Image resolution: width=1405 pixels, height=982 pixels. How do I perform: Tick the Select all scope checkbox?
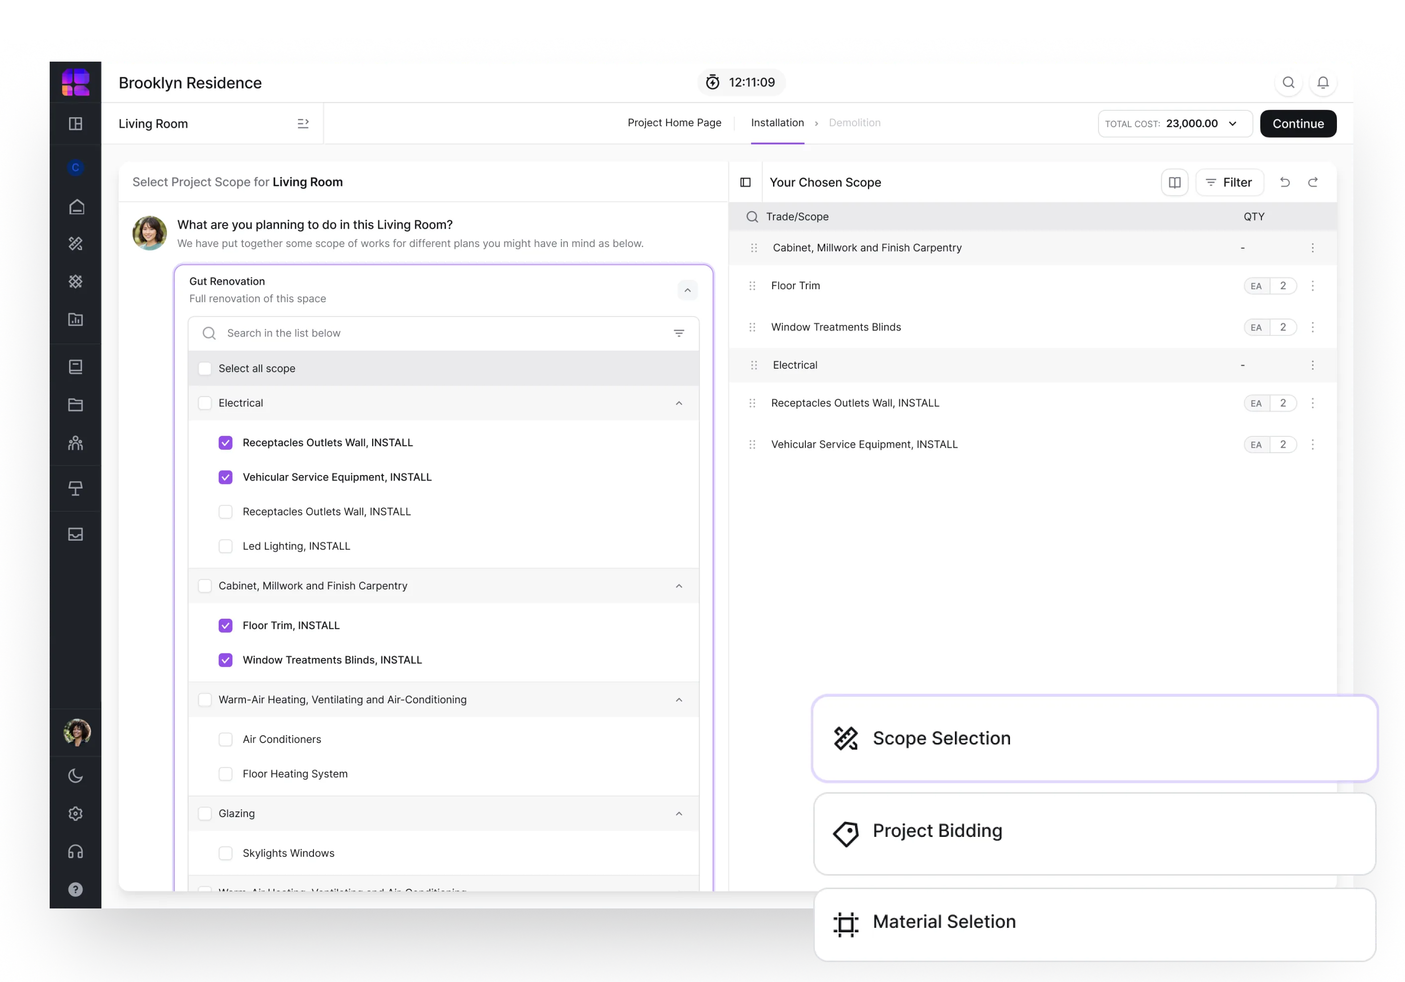pos(205,369)
